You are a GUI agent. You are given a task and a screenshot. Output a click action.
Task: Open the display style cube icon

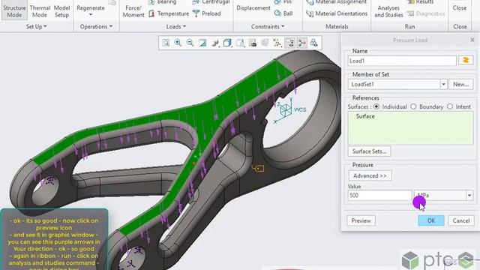227,43
